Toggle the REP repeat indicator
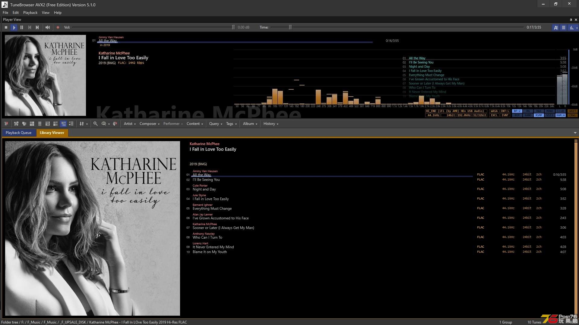Image resolution: width=579 pixels, height=325 pixels. [x=517, y=115]
